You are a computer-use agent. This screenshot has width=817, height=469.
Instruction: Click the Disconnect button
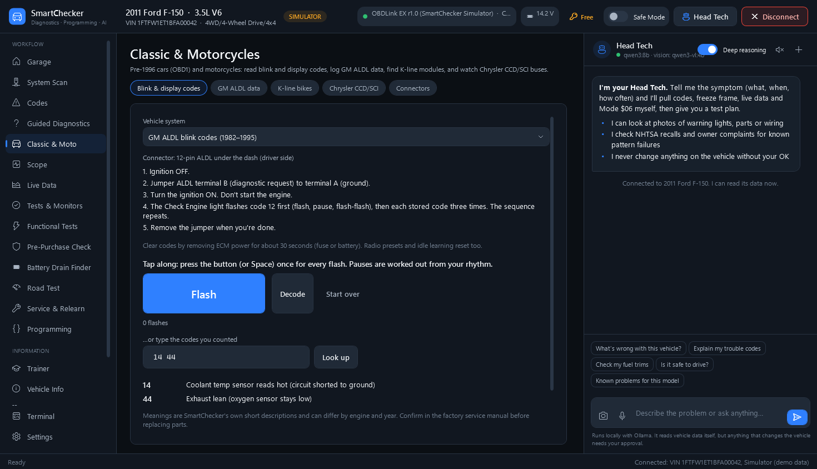(x=775, y=17)
